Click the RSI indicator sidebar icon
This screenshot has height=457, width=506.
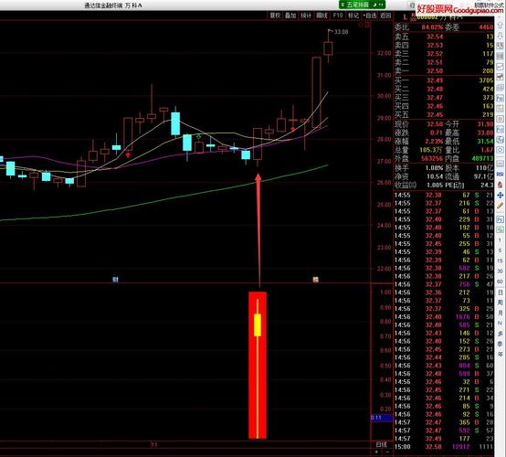(x=501, y=174)
